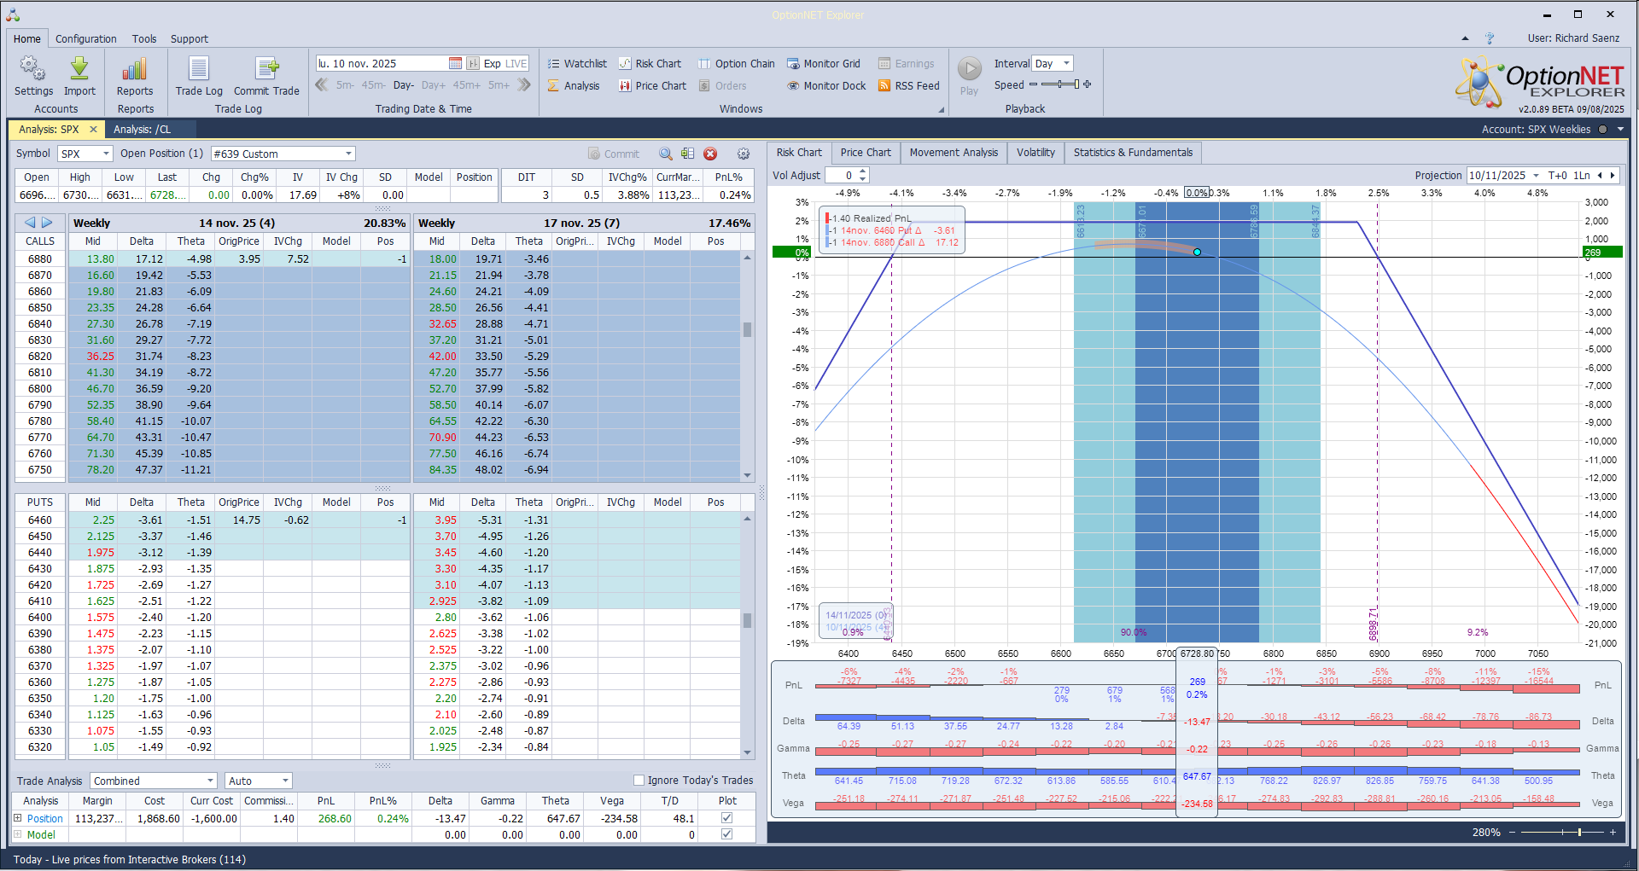This screenshot has width=1639, height=871.
Task: Toggle the 1Ln projection option
Action: pos(1582,175)
